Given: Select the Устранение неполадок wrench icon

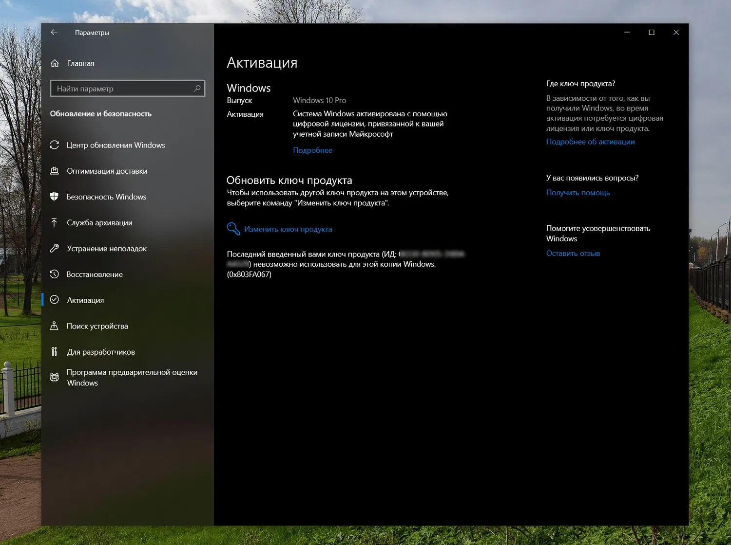Looking at the screenshot, I should (55, 248).
